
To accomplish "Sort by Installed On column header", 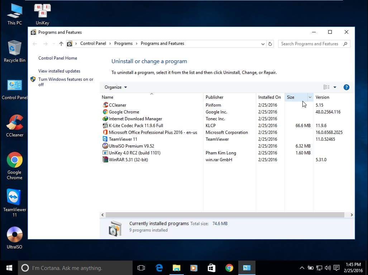I will pyautogui.click(x=270, y=97).
